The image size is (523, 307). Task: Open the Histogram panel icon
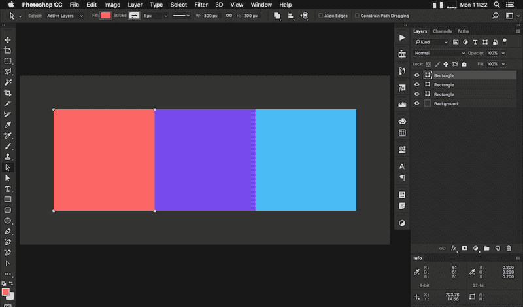(x=402, y=104)
